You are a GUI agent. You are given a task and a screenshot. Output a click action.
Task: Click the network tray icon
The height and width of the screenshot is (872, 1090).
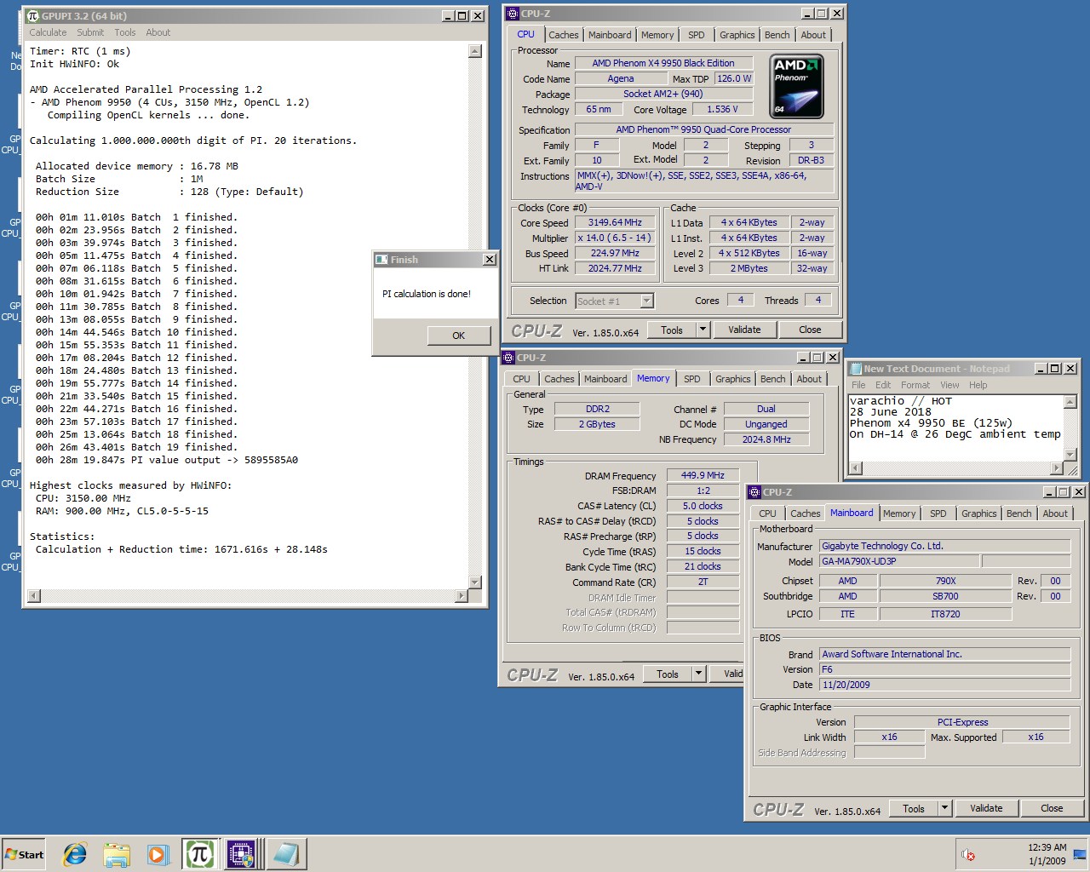[1080, 855]
